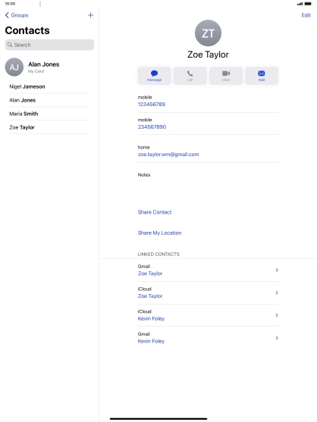The height and width of the screenshot is (422, 317).
Task: Click Share My Location link
Action: point(159,233)
